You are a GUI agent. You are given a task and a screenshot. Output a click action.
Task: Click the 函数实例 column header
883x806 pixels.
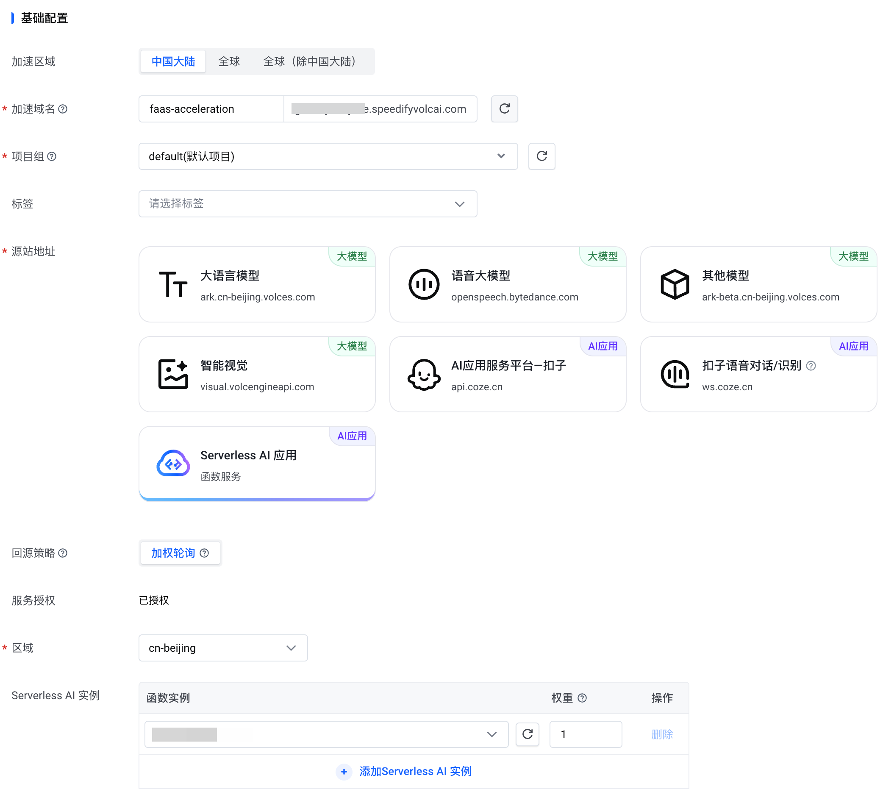tap(169, 698)
